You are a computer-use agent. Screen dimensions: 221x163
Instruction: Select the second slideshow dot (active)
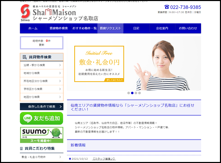click(132, 93)
